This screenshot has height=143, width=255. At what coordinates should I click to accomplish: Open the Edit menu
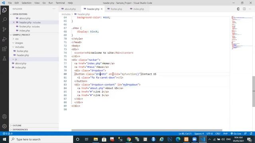16,3
